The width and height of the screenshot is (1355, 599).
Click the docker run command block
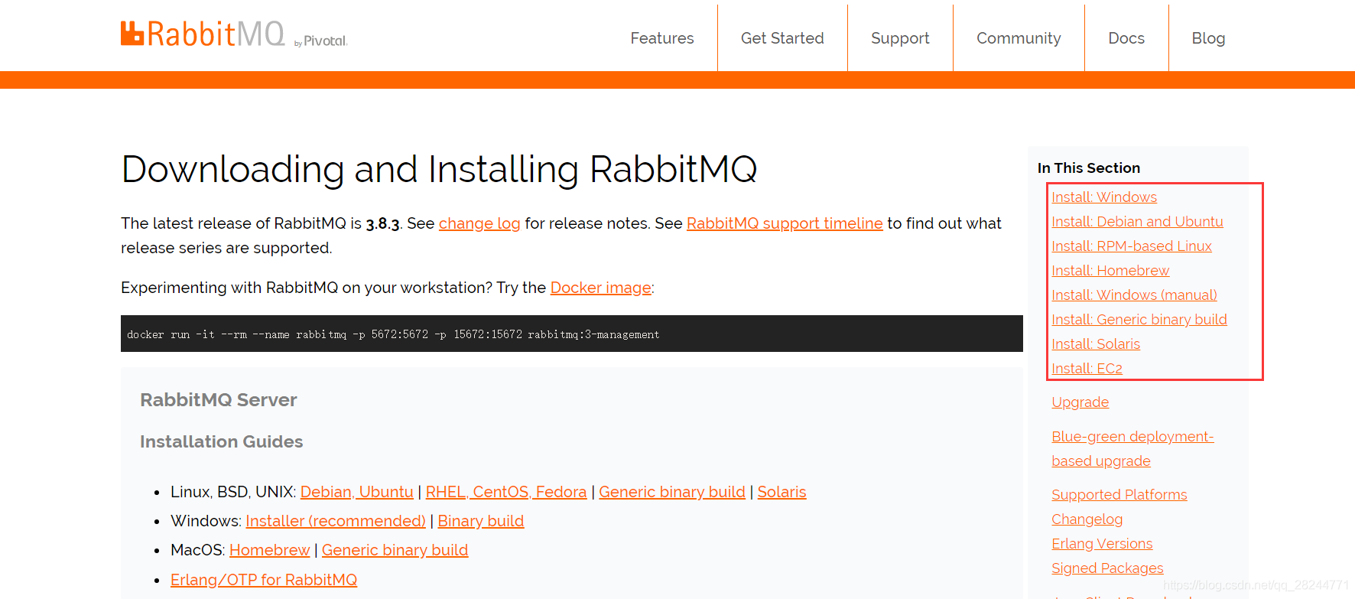coord(572,334)
